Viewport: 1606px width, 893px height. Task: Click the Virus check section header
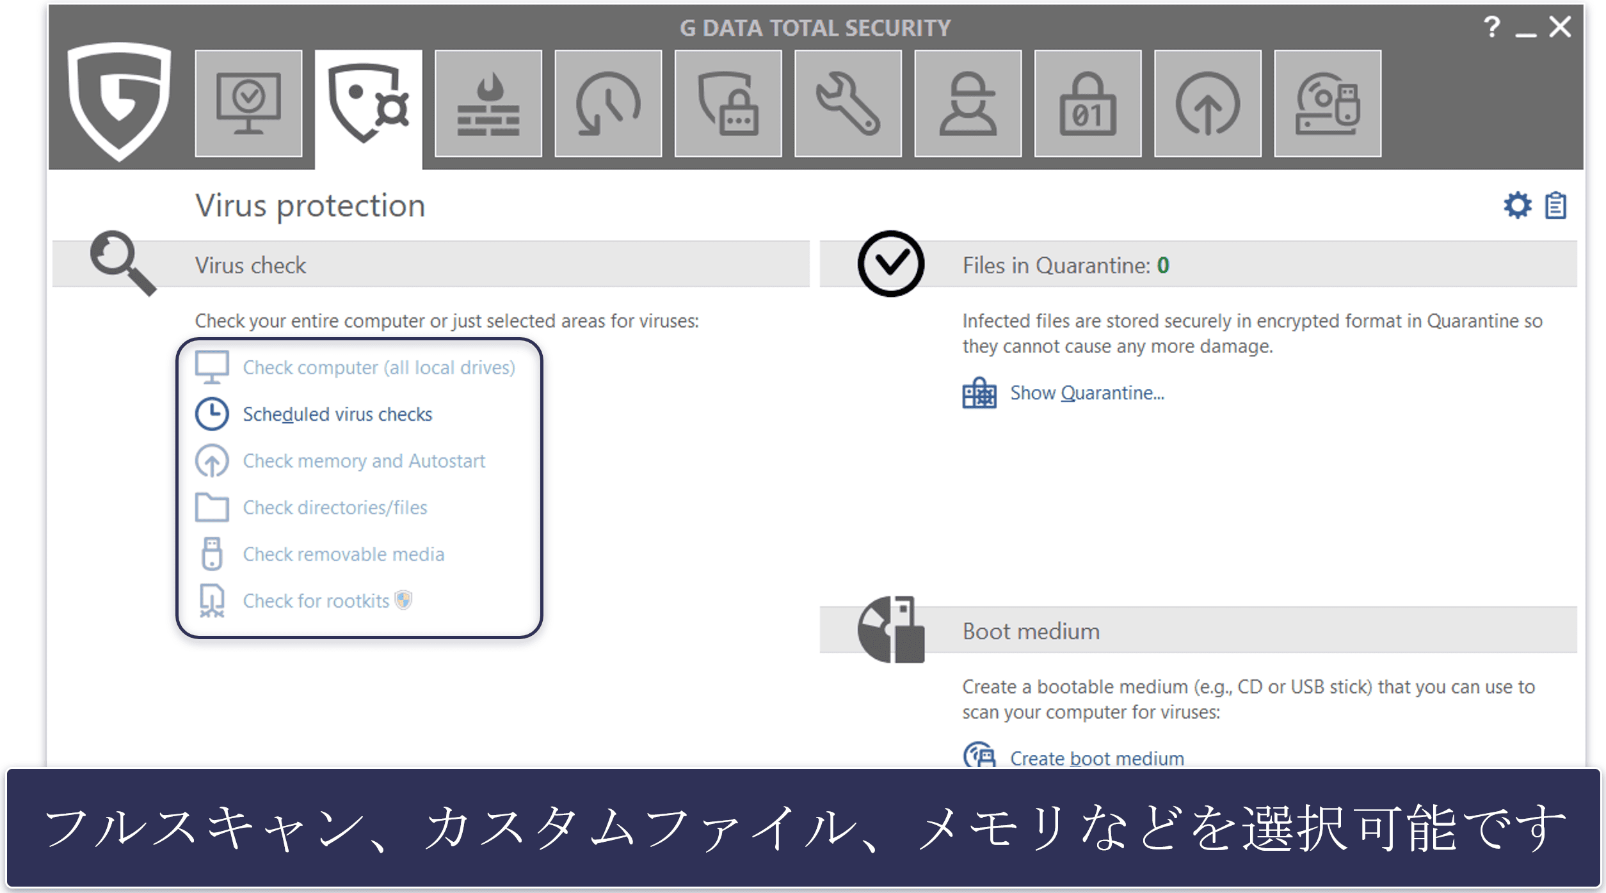[431, 265]
